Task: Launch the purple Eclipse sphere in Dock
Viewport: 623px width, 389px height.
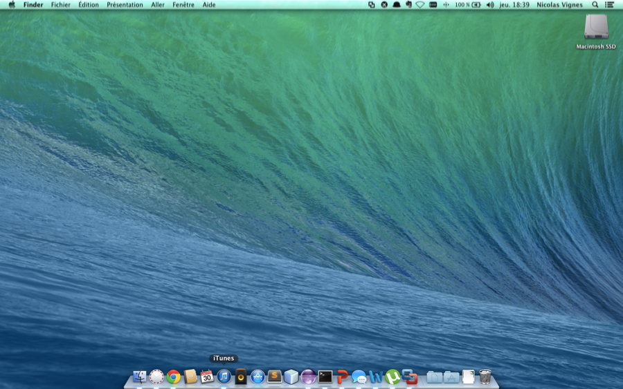Action: [x=308, y=377]
